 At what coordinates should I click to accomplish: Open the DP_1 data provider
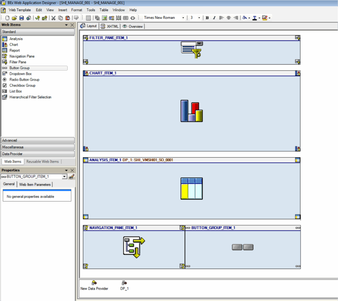124,283
